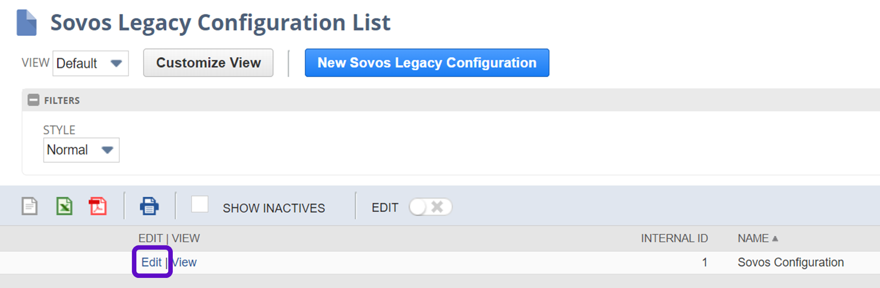The image size is (880, 288).
Task: Create a New Sovos Legacy Configuration
Action: 427,63
